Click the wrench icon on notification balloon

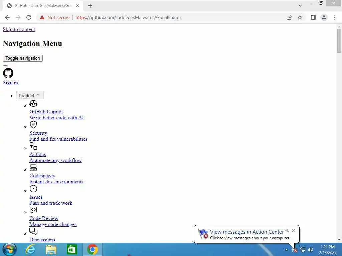[x=287, y=231]
